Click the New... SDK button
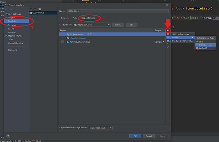This screenshot has width=219, height=142. coord(118,25)
